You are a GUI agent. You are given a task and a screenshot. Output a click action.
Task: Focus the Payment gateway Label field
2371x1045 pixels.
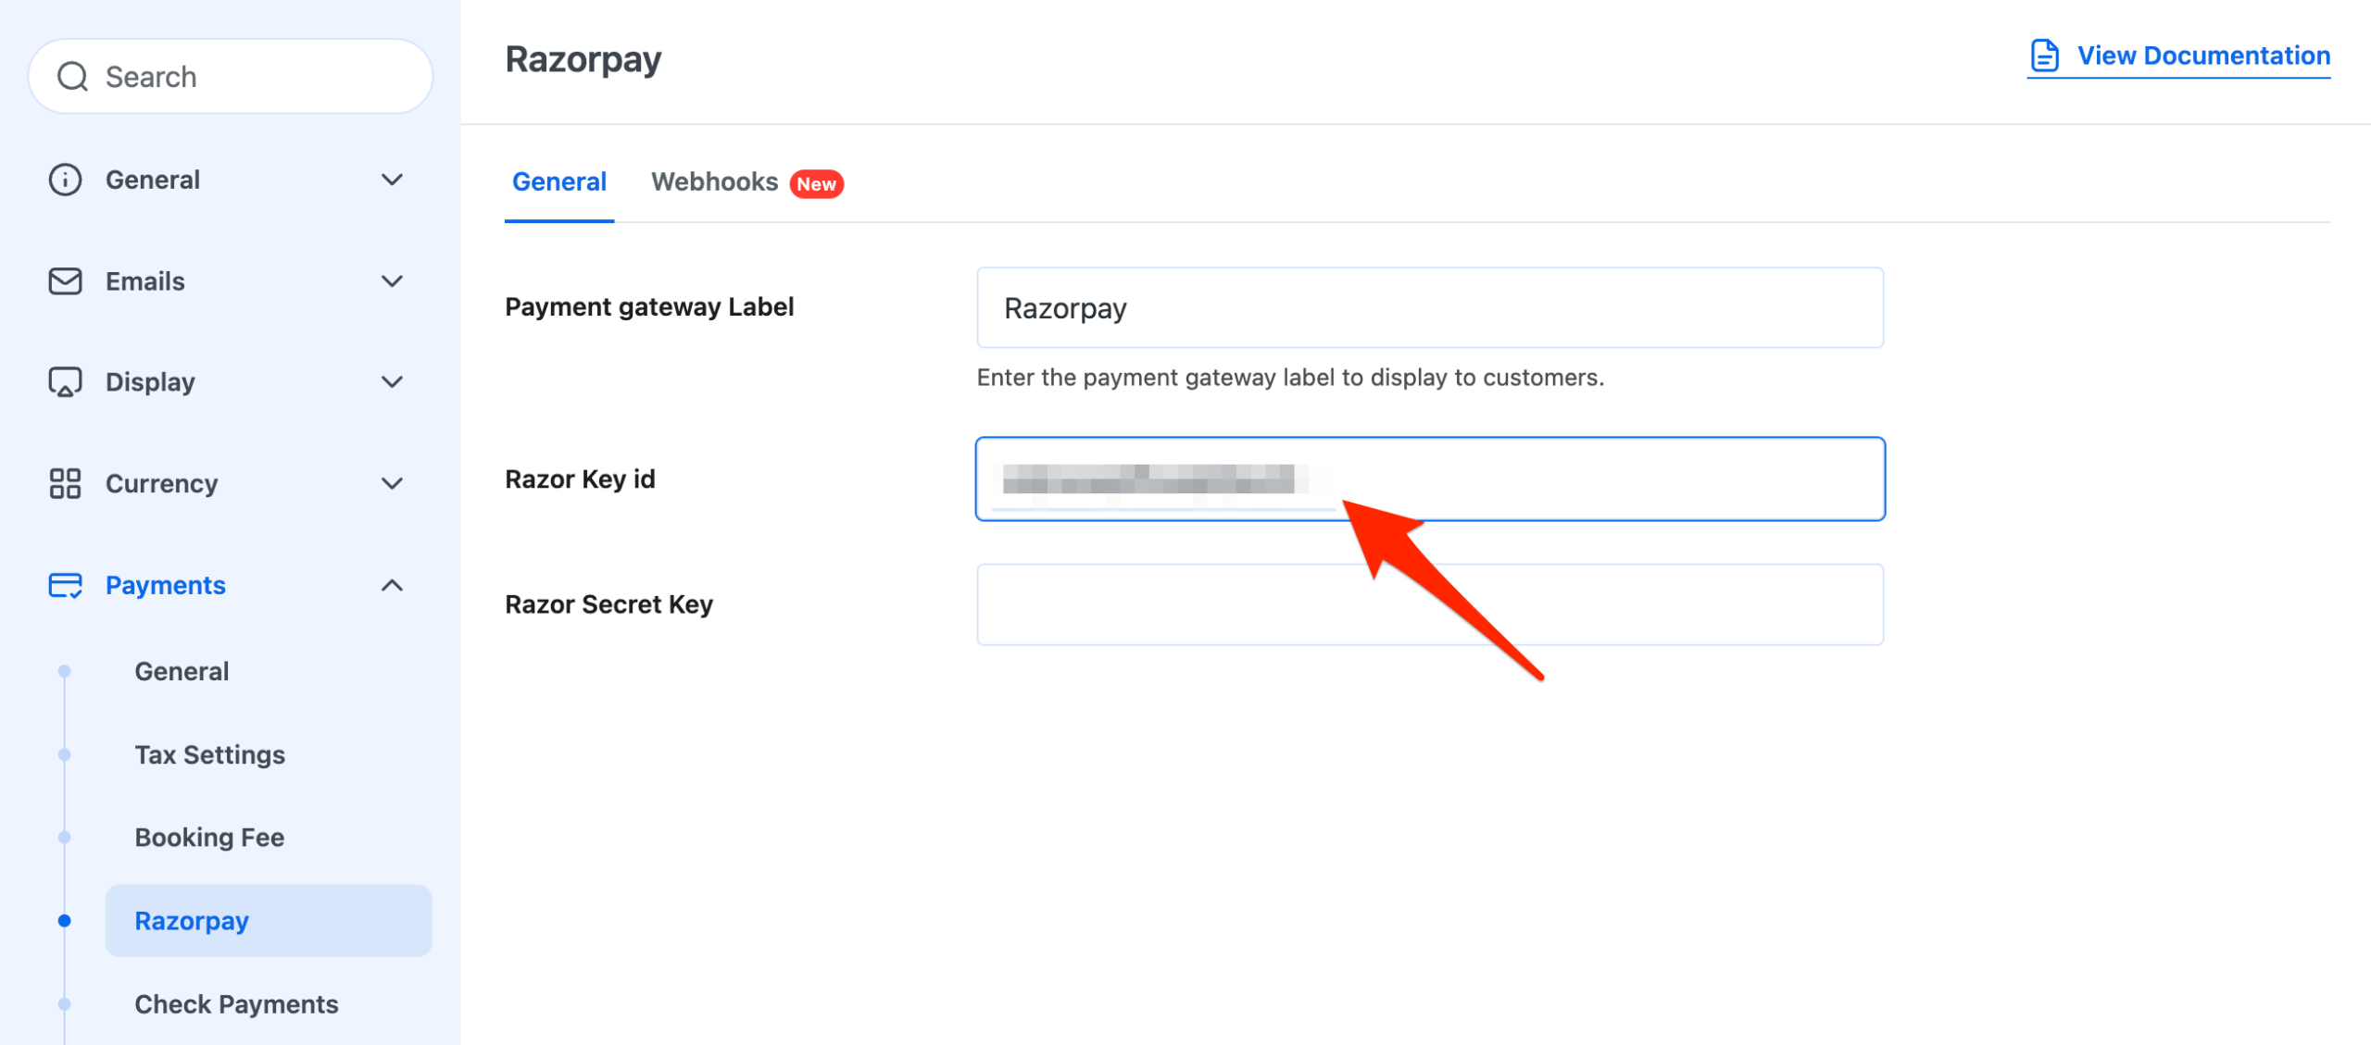point(1429,308)
